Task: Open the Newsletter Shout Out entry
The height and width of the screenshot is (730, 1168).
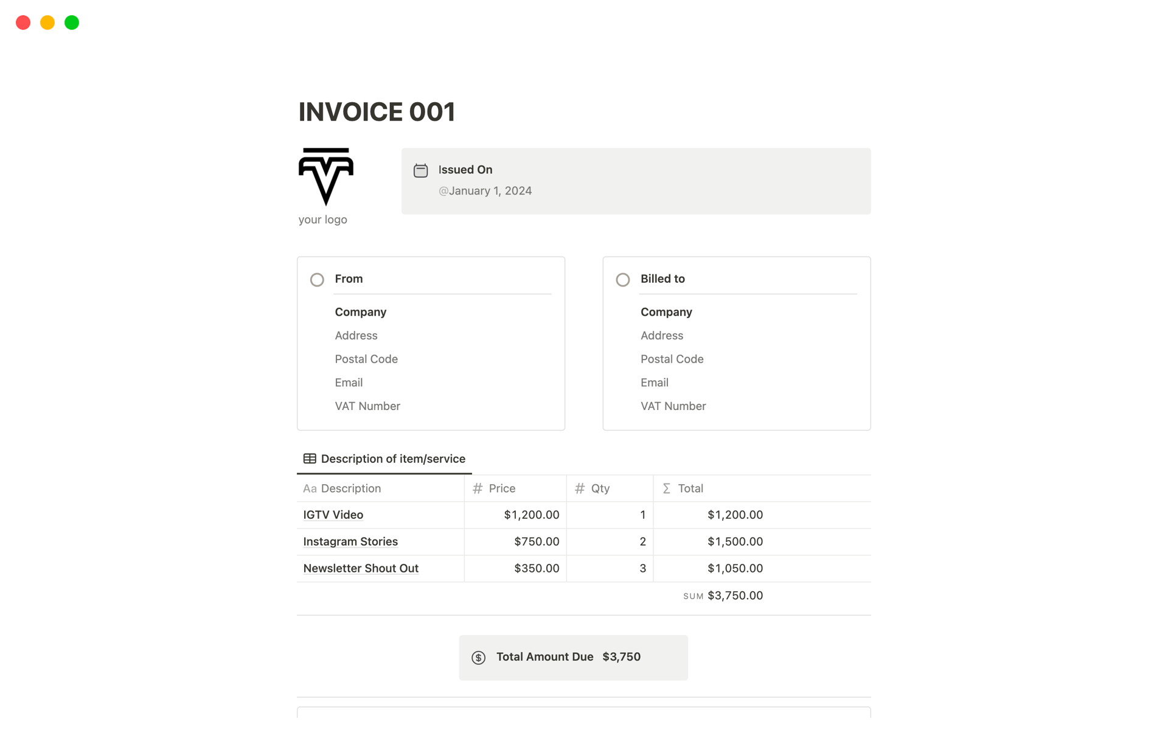Action: (x=360, y=568)
